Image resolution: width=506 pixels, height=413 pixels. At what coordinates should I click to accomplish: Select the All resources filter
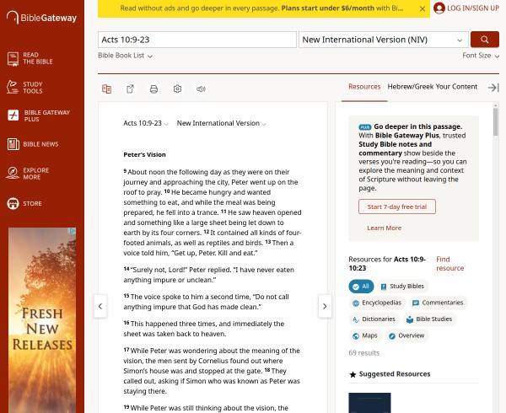coord(361,287)
